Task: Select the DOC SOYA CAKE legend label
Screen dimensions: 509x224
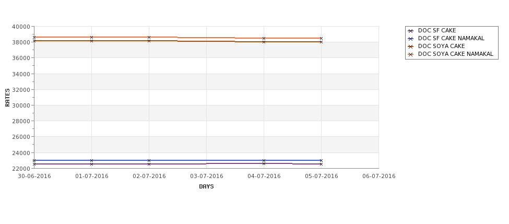Action: [x=442, y=46]
